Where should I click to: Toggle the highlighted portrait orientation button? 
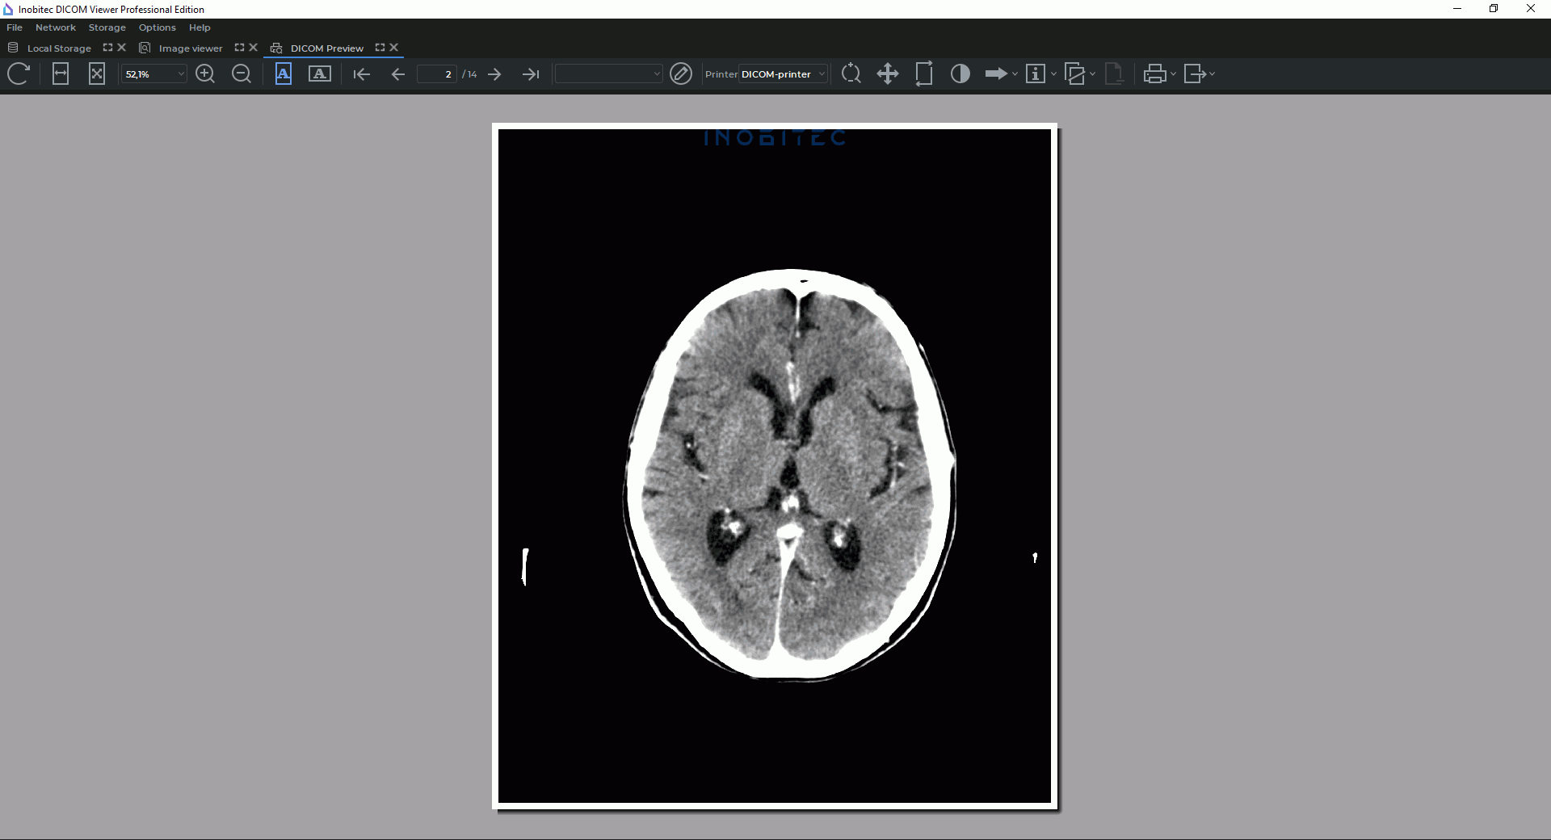[x=284, y=74]
